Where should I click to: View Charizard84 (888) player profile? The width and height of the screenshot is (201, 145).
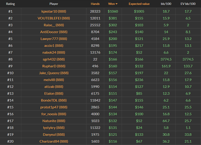(54, 141)
